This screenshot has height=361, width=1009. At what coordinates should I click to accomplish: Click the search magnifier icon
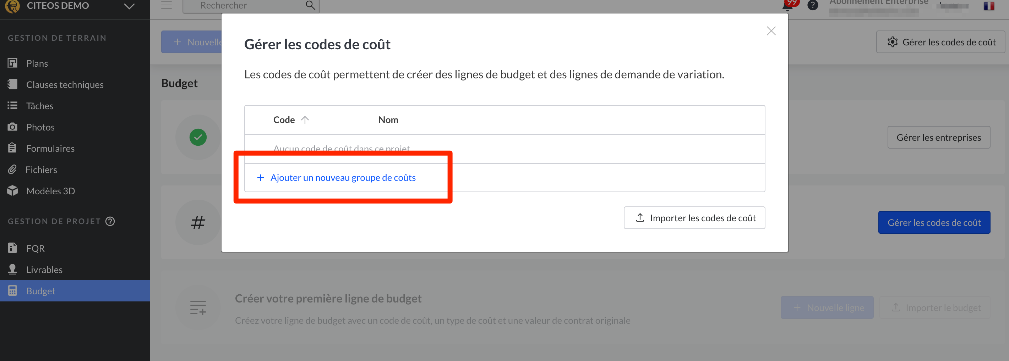(x=310, y=5)
